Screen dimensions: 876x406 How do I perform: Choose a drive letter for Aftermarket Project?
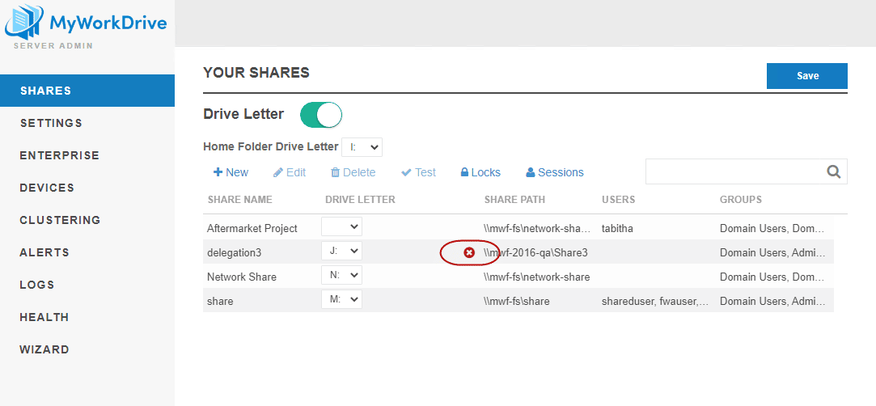click(341, 227)
